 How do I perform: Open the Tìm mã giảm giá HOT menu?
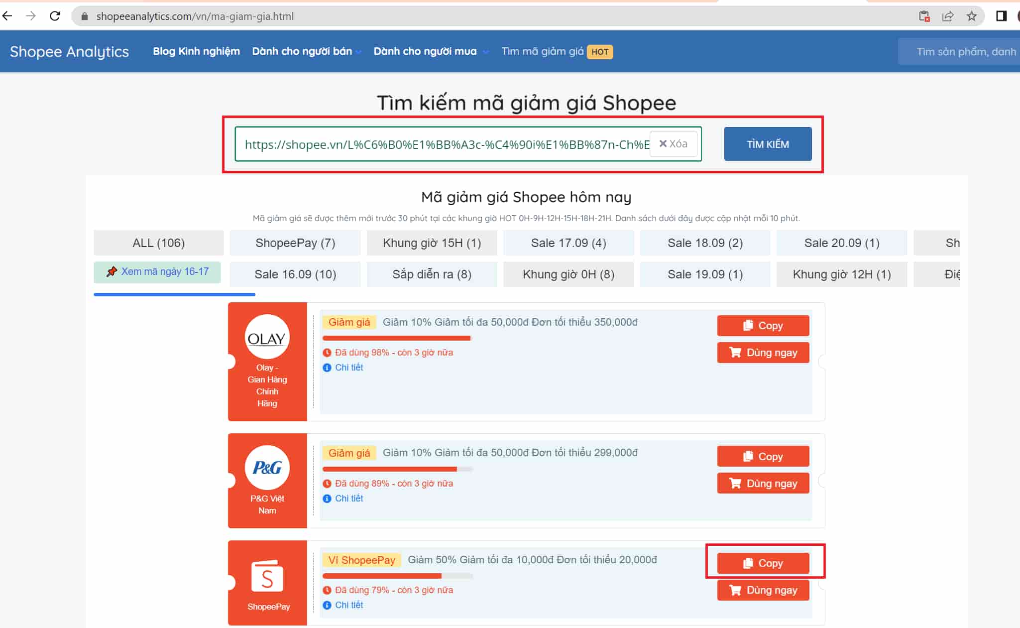pos(557,51)
